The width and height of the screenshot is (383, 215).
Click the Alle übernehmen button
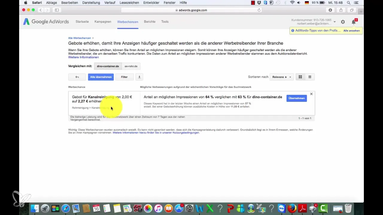[x=101, y=77]
